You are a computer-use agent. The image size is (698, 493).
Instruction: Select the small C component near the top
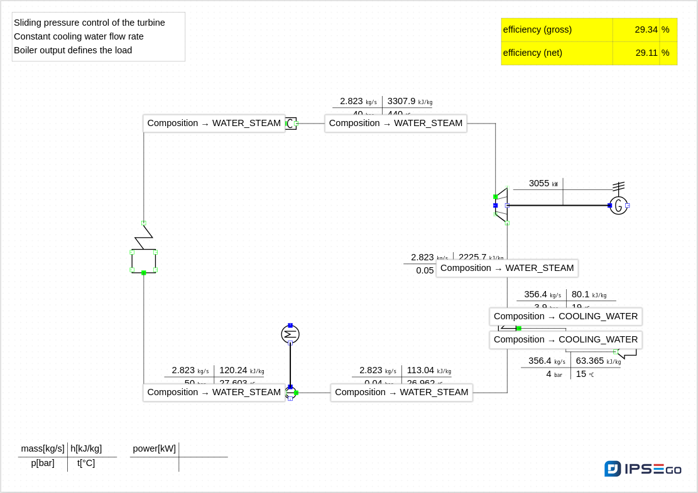click(290, 124)
